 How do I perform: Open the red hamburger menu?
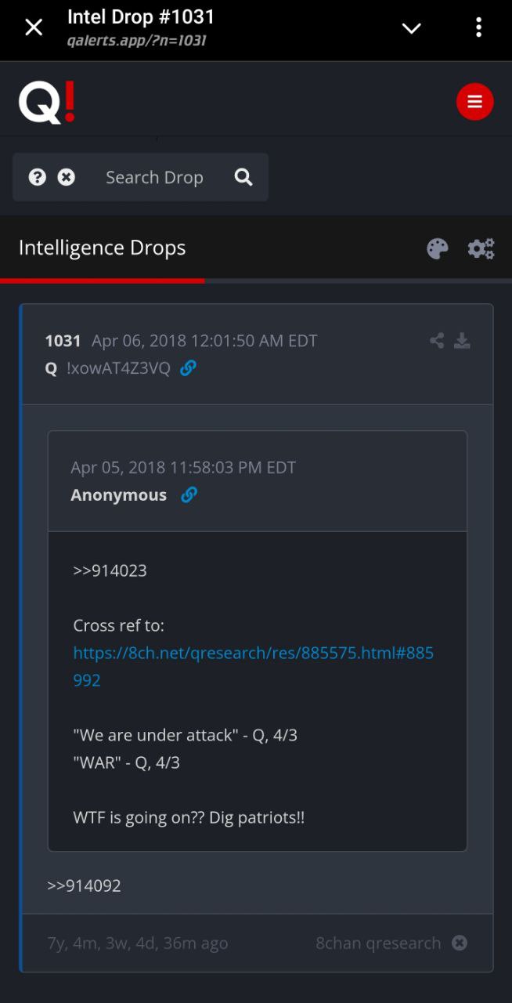pyautogui.click(x=474, y=102)
